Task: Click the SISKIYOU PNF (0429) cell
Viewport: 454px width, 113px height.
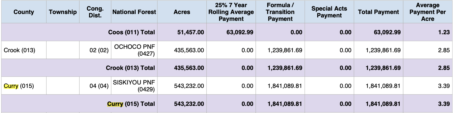Action: click(134, 86)
